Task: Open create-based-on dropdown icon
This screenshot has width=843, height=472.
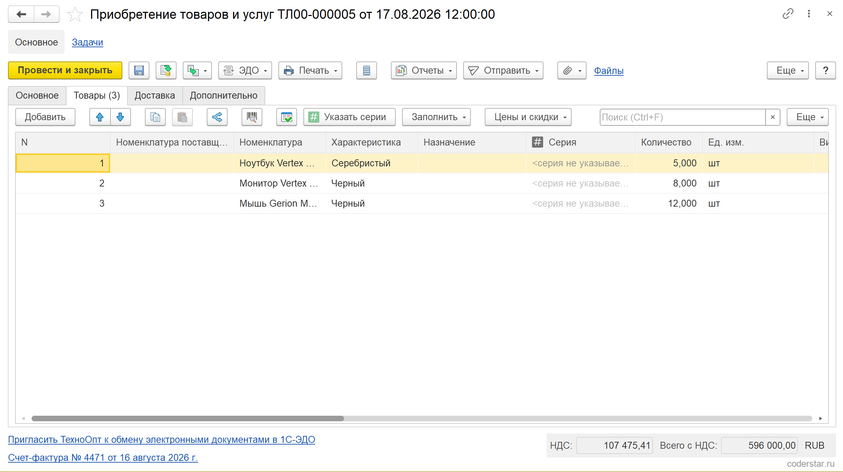Action: click(x=197, y=71)
